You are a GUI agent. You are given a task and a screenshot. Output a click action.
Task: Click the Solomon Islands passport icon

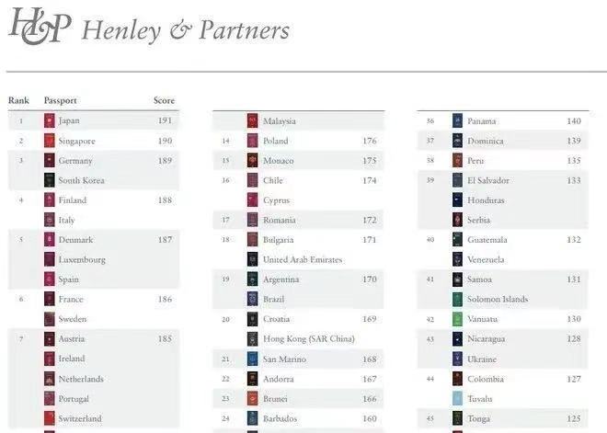pos(457,299)
